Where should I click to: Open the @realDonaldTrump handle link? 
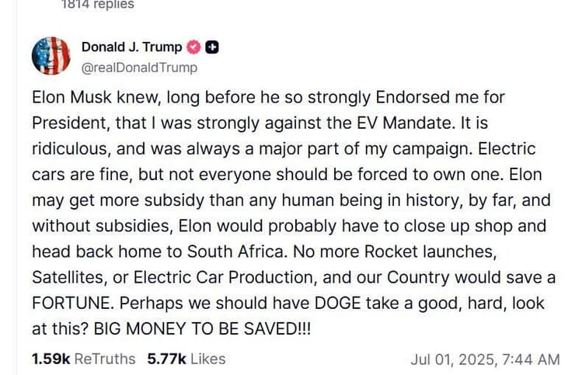tap(139, 67)
